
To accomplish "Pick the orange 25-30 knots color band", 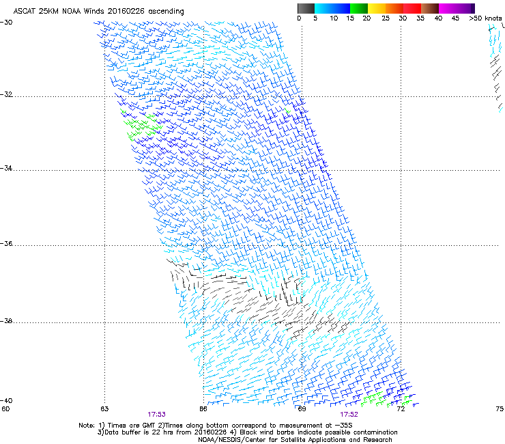I will pyautogui.click(x=394, y=8).
